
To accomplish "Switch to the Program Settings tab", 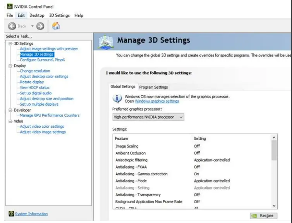I will click(x=153, y=87).
